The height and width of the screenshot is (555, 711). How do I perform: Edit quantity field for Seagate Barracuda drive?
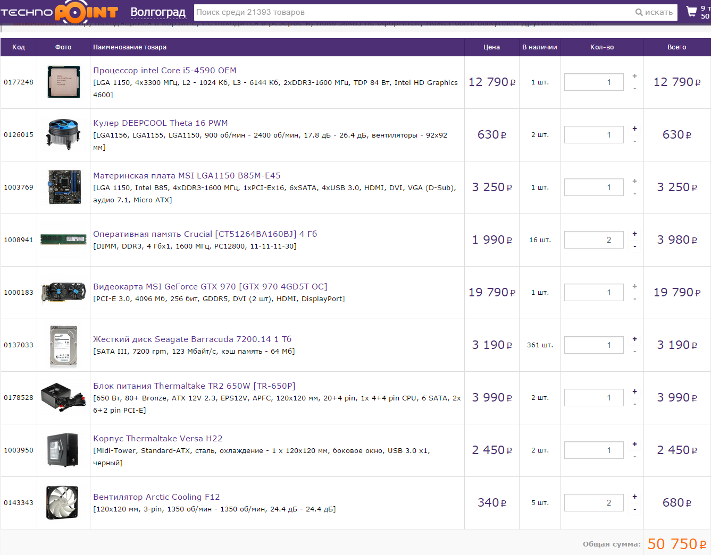click(x=593, y=345)
